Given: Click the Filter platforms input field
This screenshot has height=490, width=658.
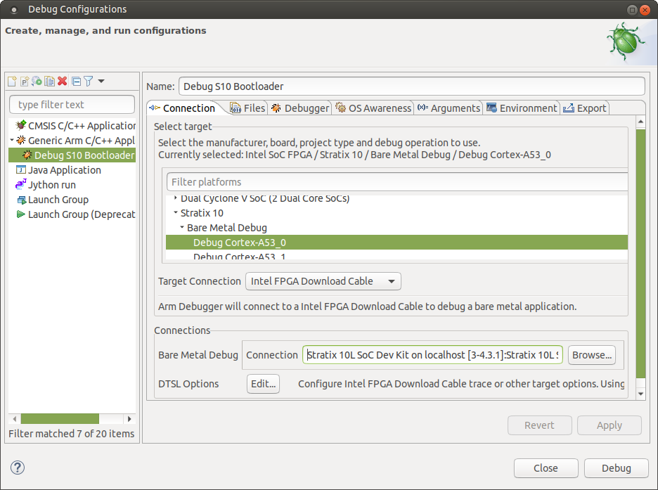Looking at the screenshot, I should (397, 182).
